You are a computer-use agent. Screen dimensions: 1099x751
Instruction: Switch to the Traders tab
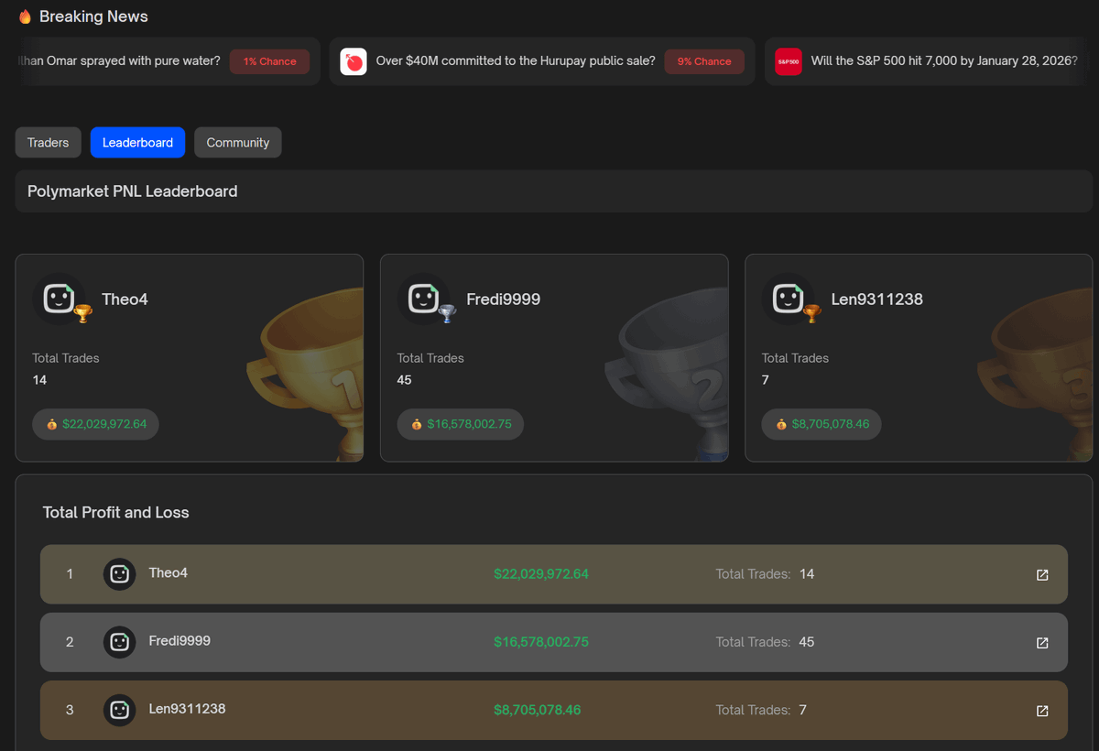(x=48, y=142)
